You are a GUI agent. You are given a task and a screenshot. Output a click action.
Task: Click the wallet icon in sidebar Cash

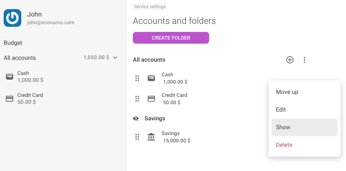click(10, 77)
